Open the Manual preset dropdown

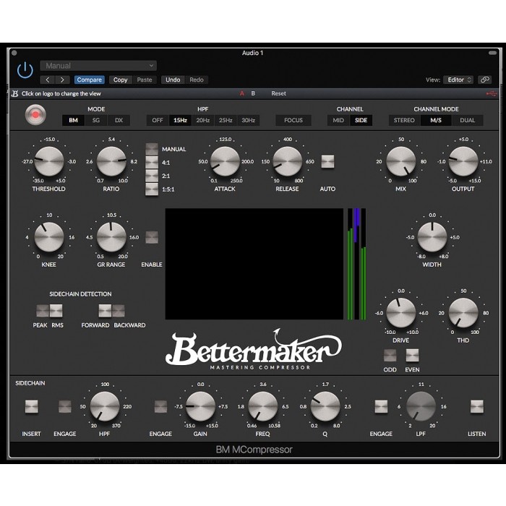point(98,66)
